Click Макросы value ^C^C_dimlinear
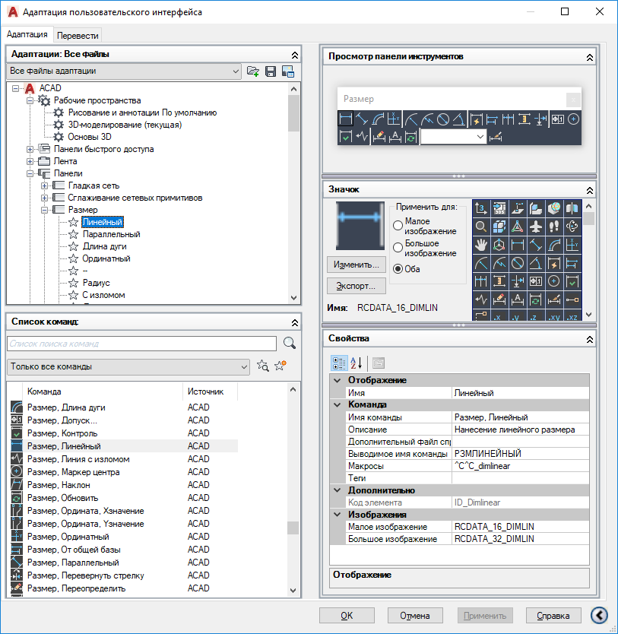618x634 pixels. pyautogui.click(x=520, y=466)
